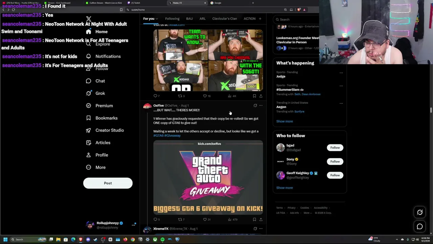Open File Explorer from the taskbar
This screenshot has width=433, height=244.
click(58, 240)
